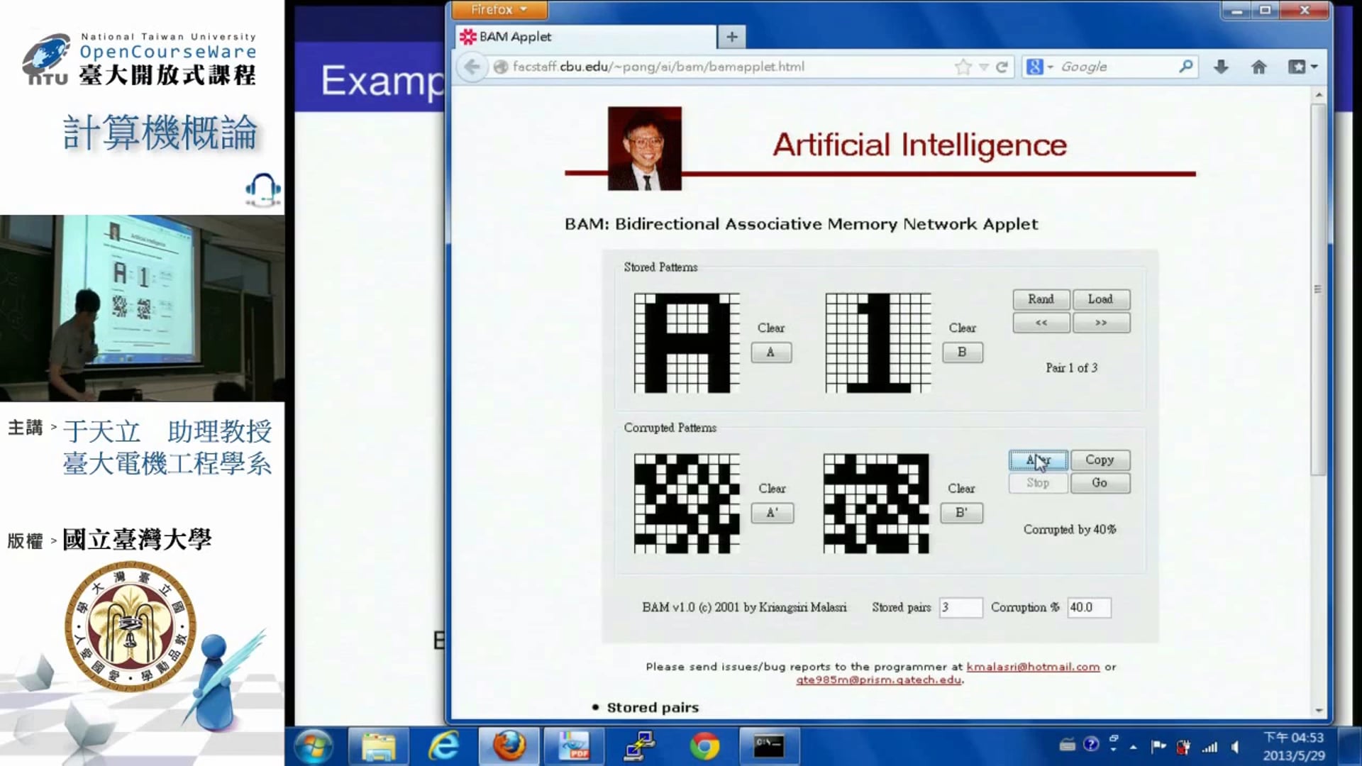The height and width of the screenshot is (766, 1362).
Task: Click the kmalasri@hotmail.com email link
Action: (x=1033, y=667)
